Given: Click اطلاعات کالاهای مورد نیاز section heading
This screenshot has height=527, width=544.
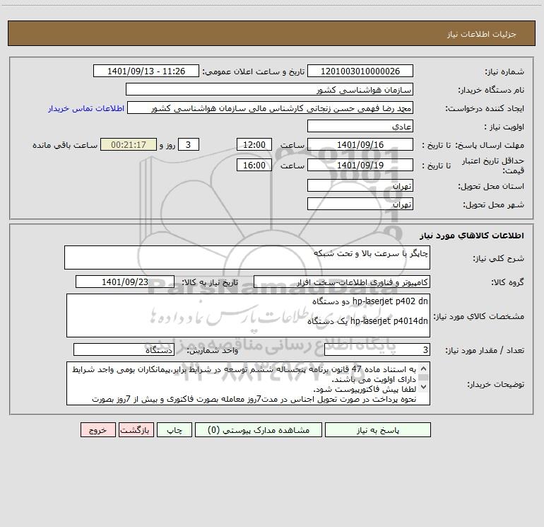Looking at the screenshot, I should coord(472,235).
